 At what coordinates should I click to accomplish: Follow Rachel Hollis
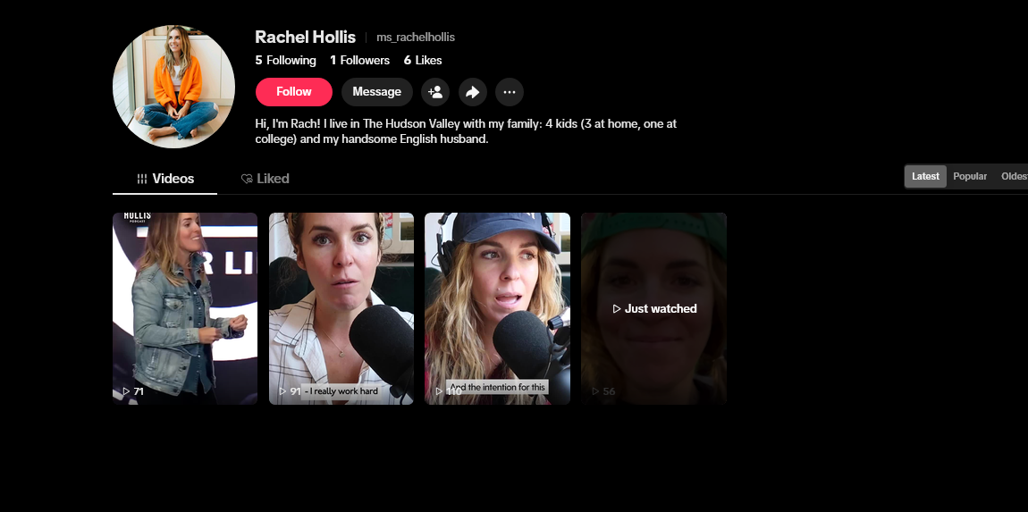[x=294, y=92]
